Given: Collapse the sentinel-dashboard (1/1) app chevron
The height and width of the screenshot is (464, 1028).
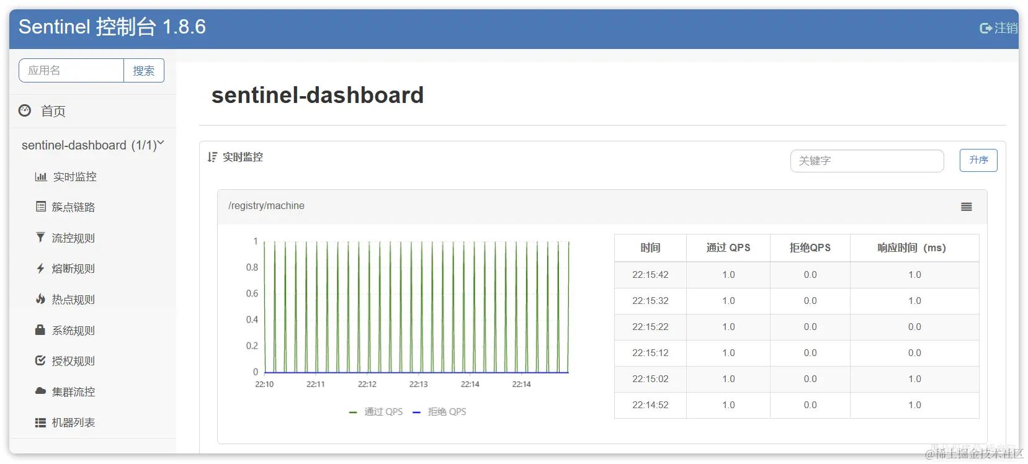Looking at the screenshot, I should point(161,143).
